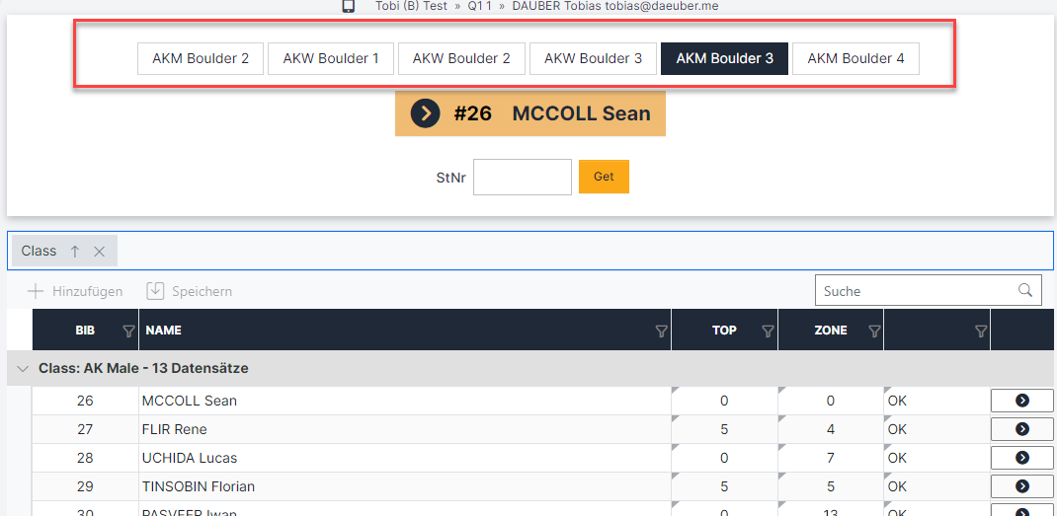The image size is (1057, 516).
Task: Open filter icon in NAME column header
Action: (x=661, y=332)
